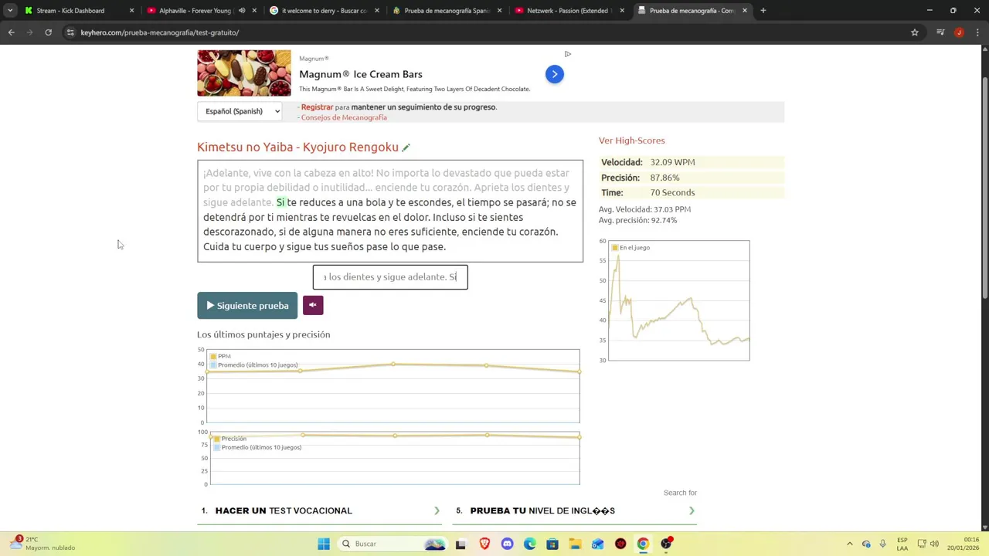
Task: Click the edit pencil icon beside quote title
Action: click(x=406, y=147)
